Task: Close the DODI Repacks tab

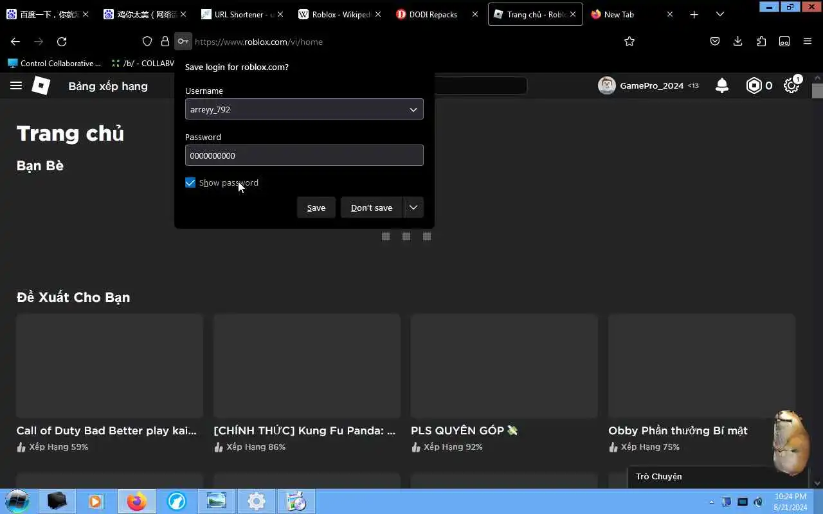Action: [475, 14]
